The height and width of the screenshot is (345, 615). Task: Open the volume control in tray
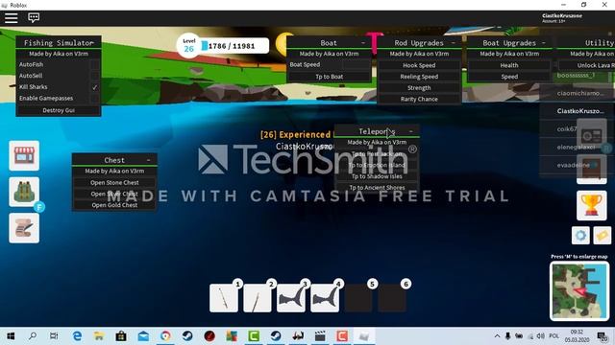(540, 336)
